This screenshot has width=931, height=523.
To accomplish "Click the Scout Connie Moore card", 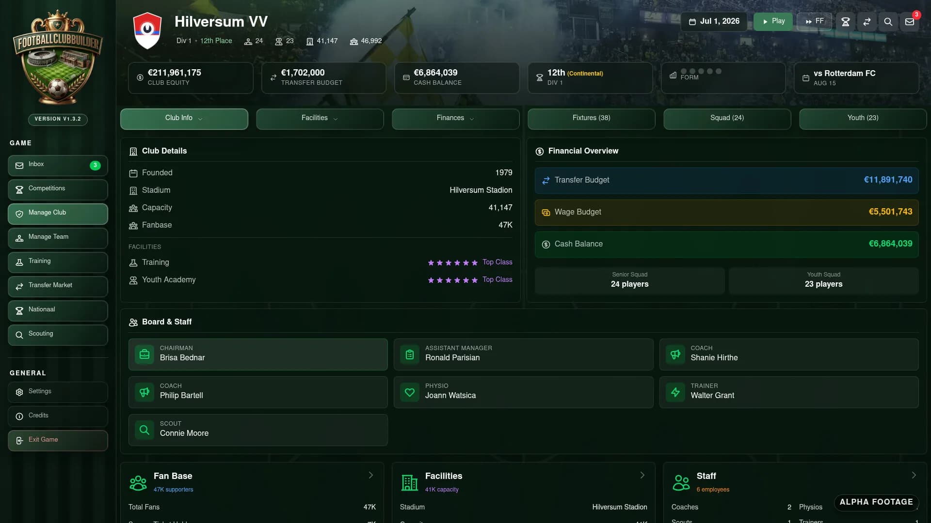I will pos(258,430).
